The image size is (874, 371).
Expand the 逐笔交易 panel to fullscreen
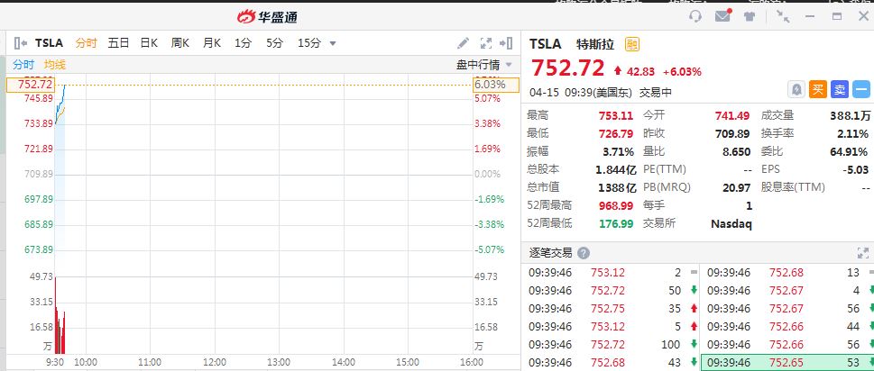(x=862, y=253)
